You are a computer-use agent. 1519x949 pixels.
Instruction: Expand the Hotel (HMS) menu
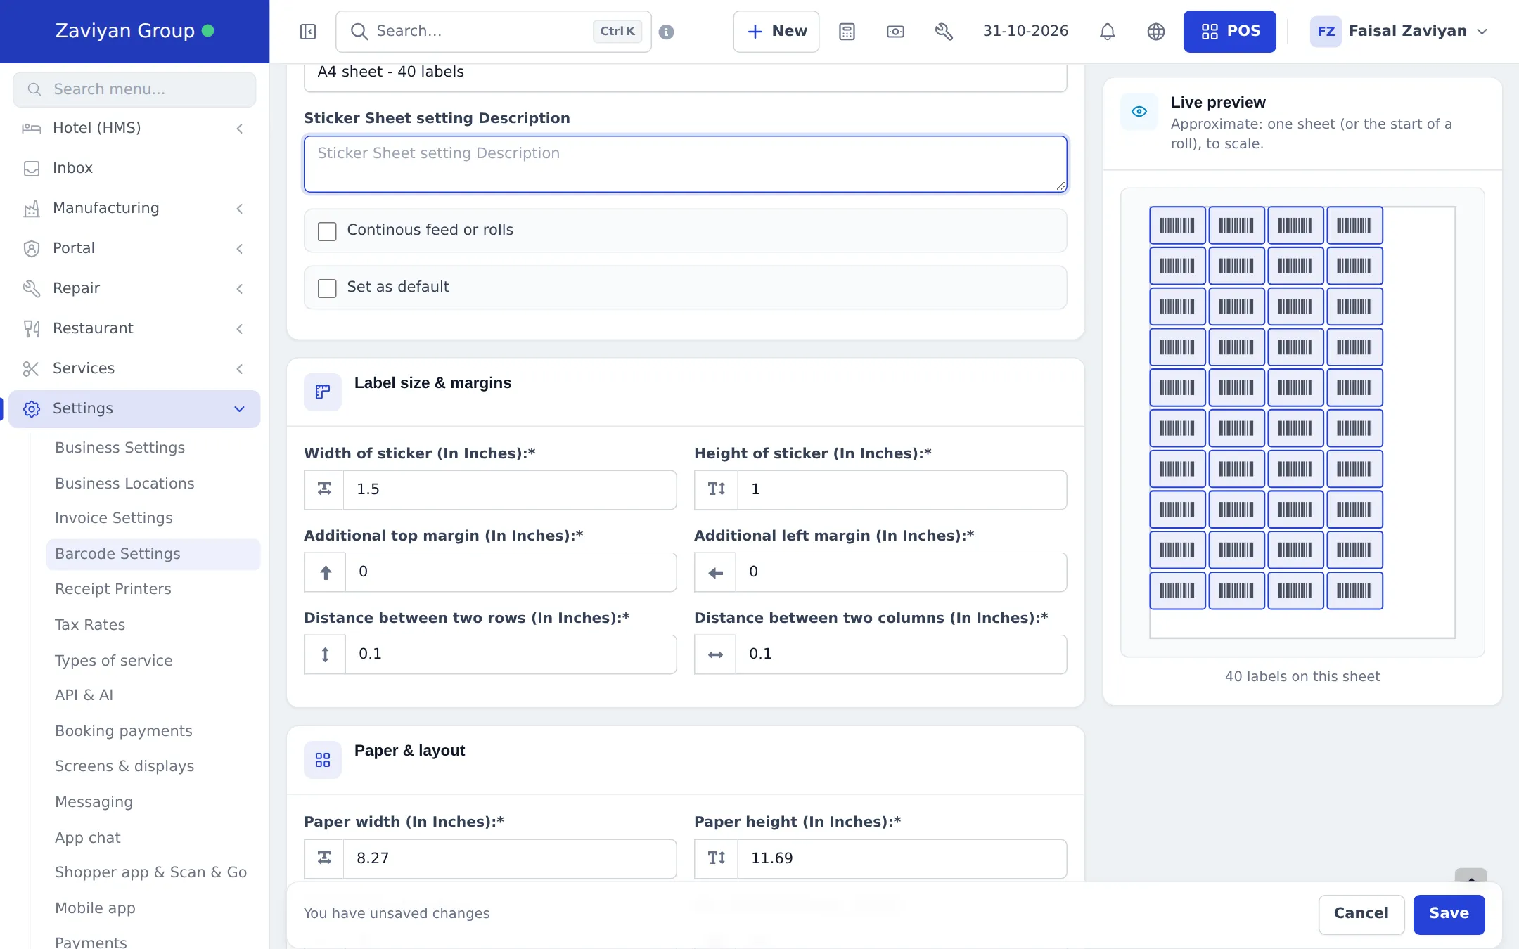[x=134, y=128]
